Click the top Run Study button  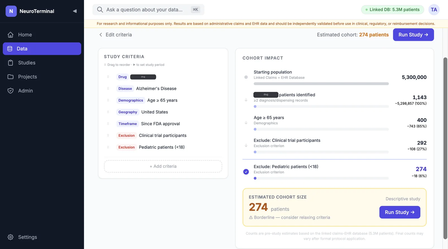(x=413, y=35)
